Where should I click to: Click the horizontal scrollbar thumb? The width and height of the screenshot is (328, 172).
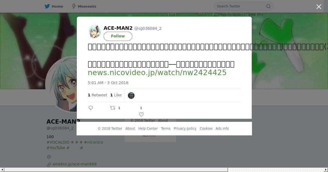click(116, 170)
